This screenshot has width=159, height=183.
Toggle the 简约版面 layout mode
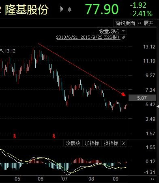tap(125, 23)
